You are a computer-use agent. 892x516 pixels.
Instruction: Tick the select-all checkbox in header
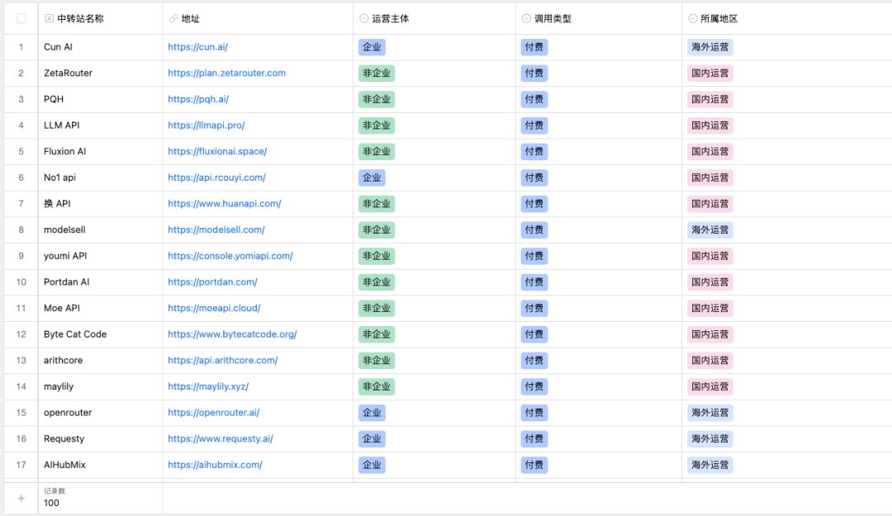pos(21,18)
